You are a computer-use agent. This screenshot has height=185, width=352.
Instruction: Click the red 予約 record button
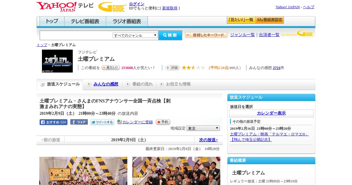coord(163,122)
